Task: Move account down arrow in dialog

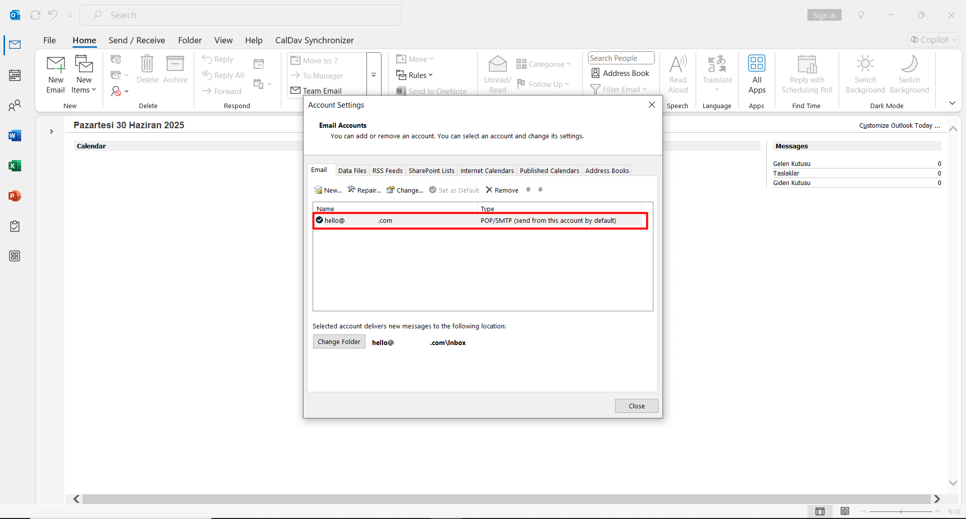Action: coord(540,190)
